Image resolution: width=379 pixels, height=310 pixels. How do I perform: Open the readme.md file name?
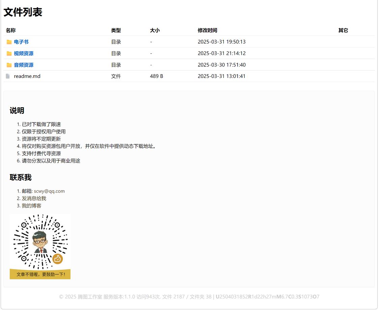pyautogui.click(x=27, y=76)
